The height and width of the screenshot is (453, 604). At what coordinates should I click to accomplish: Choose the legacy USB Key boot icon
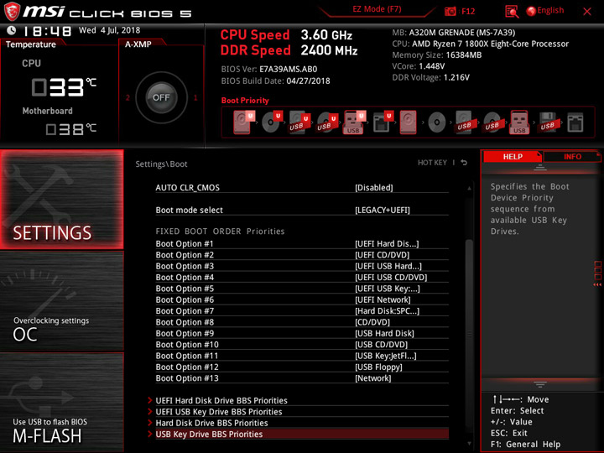pyautogui.click(x=519, y=122)
